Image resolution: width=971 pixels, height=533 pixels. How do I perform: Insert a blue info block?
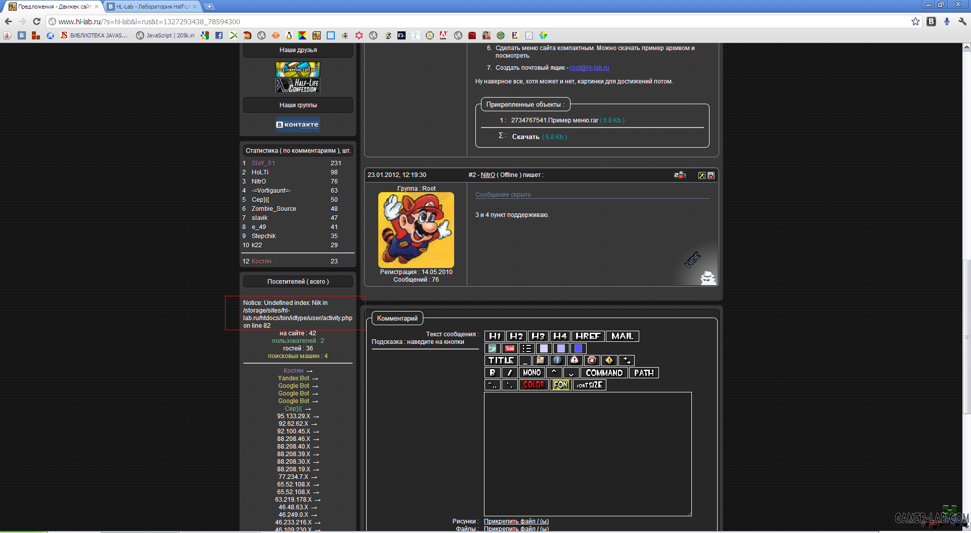(557, 361)
